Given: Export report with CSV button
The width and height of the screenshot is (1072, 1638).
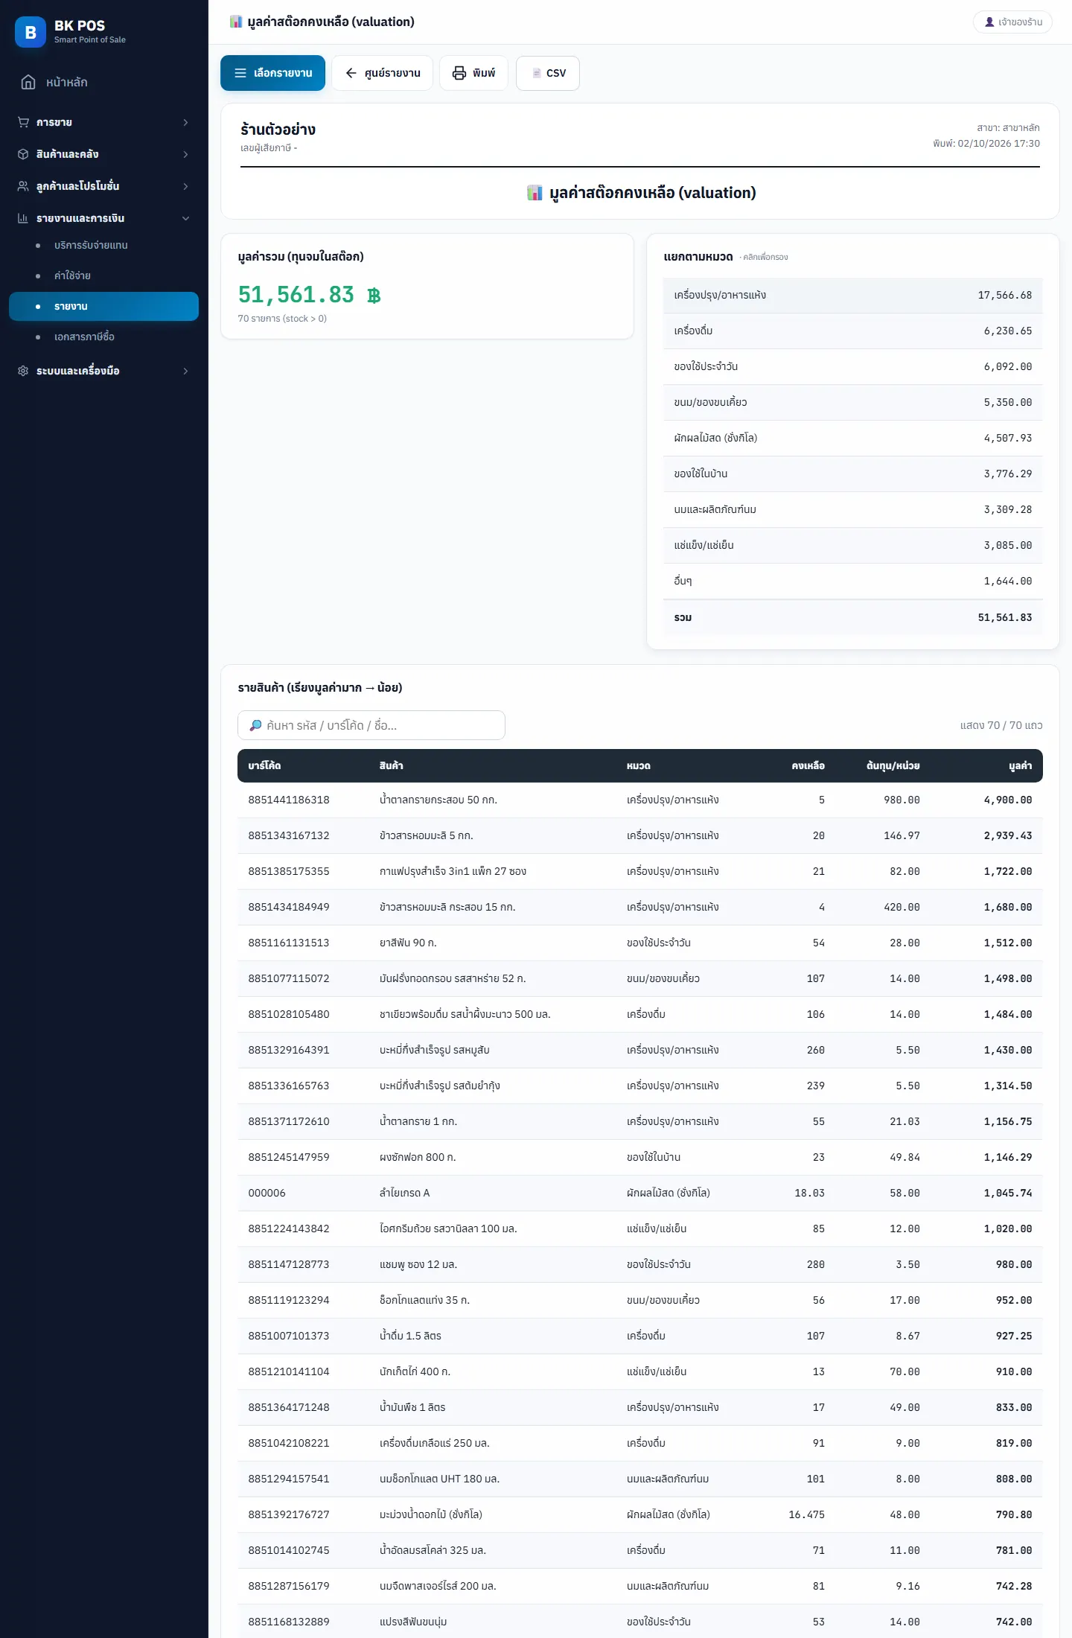Looking at the screenshot, I should (x=548, y=73).
